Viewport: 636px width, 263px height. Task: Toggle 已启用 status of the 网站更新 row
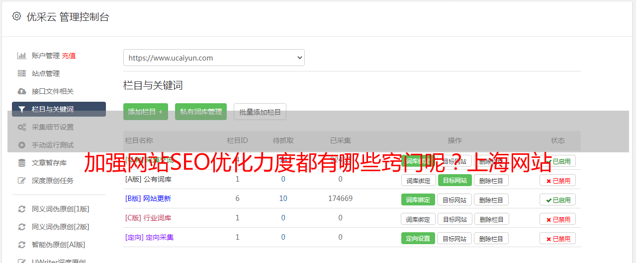point(558,199)
